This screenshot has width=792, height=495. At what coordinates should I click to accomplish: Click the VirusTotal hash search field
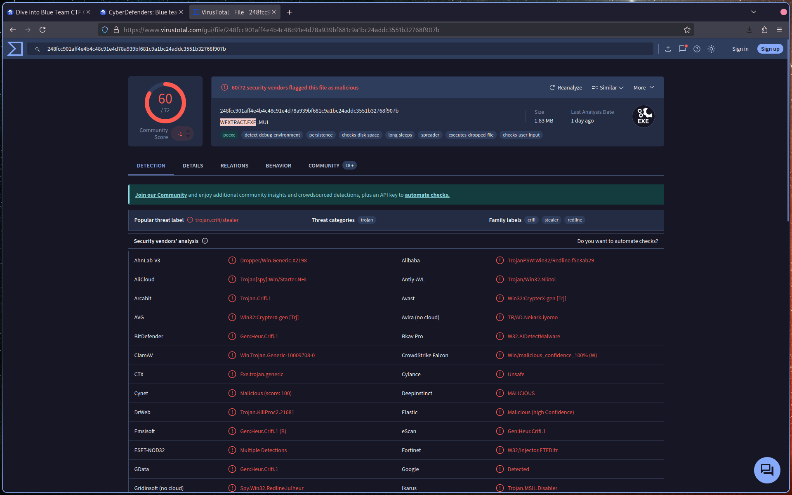tap(340, 49)
